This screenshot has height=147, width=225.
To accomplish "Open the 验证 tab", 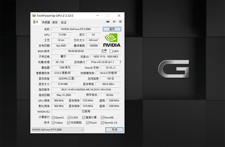I will [x=64, y=22].
